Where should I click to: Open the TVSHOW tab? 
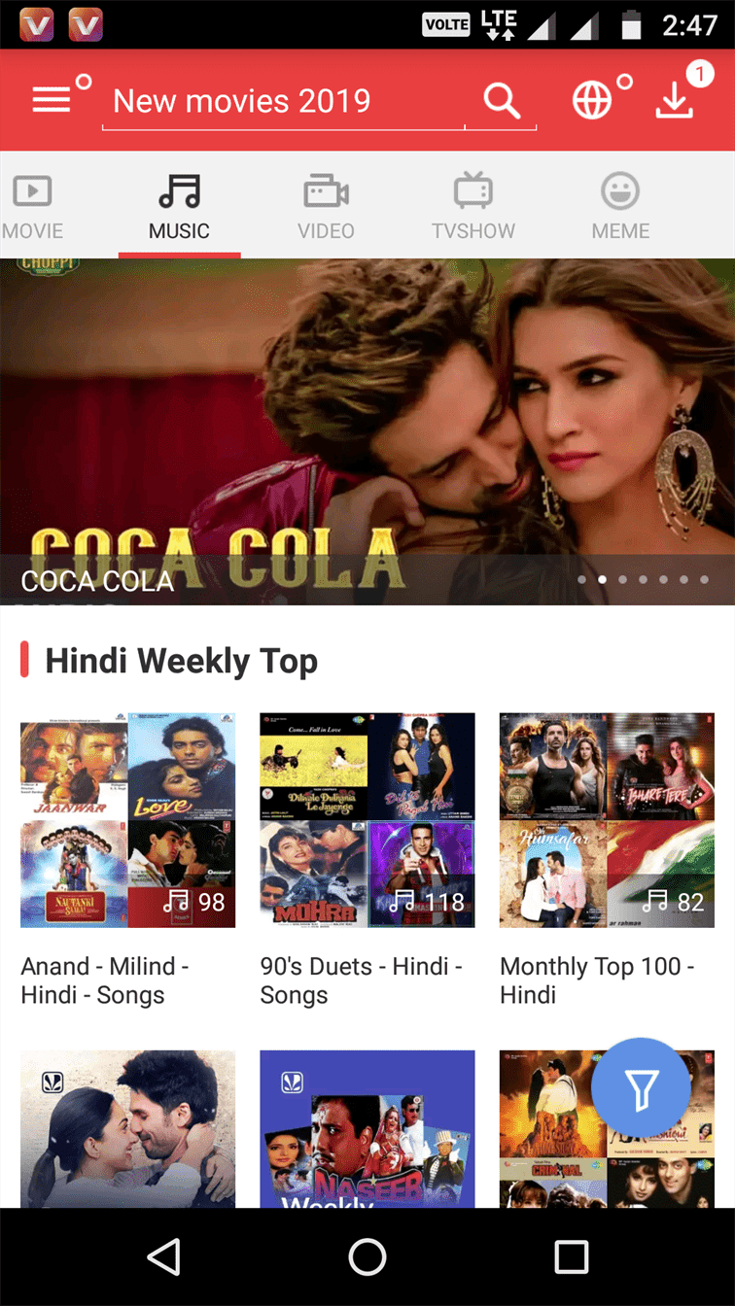point(473,206)
